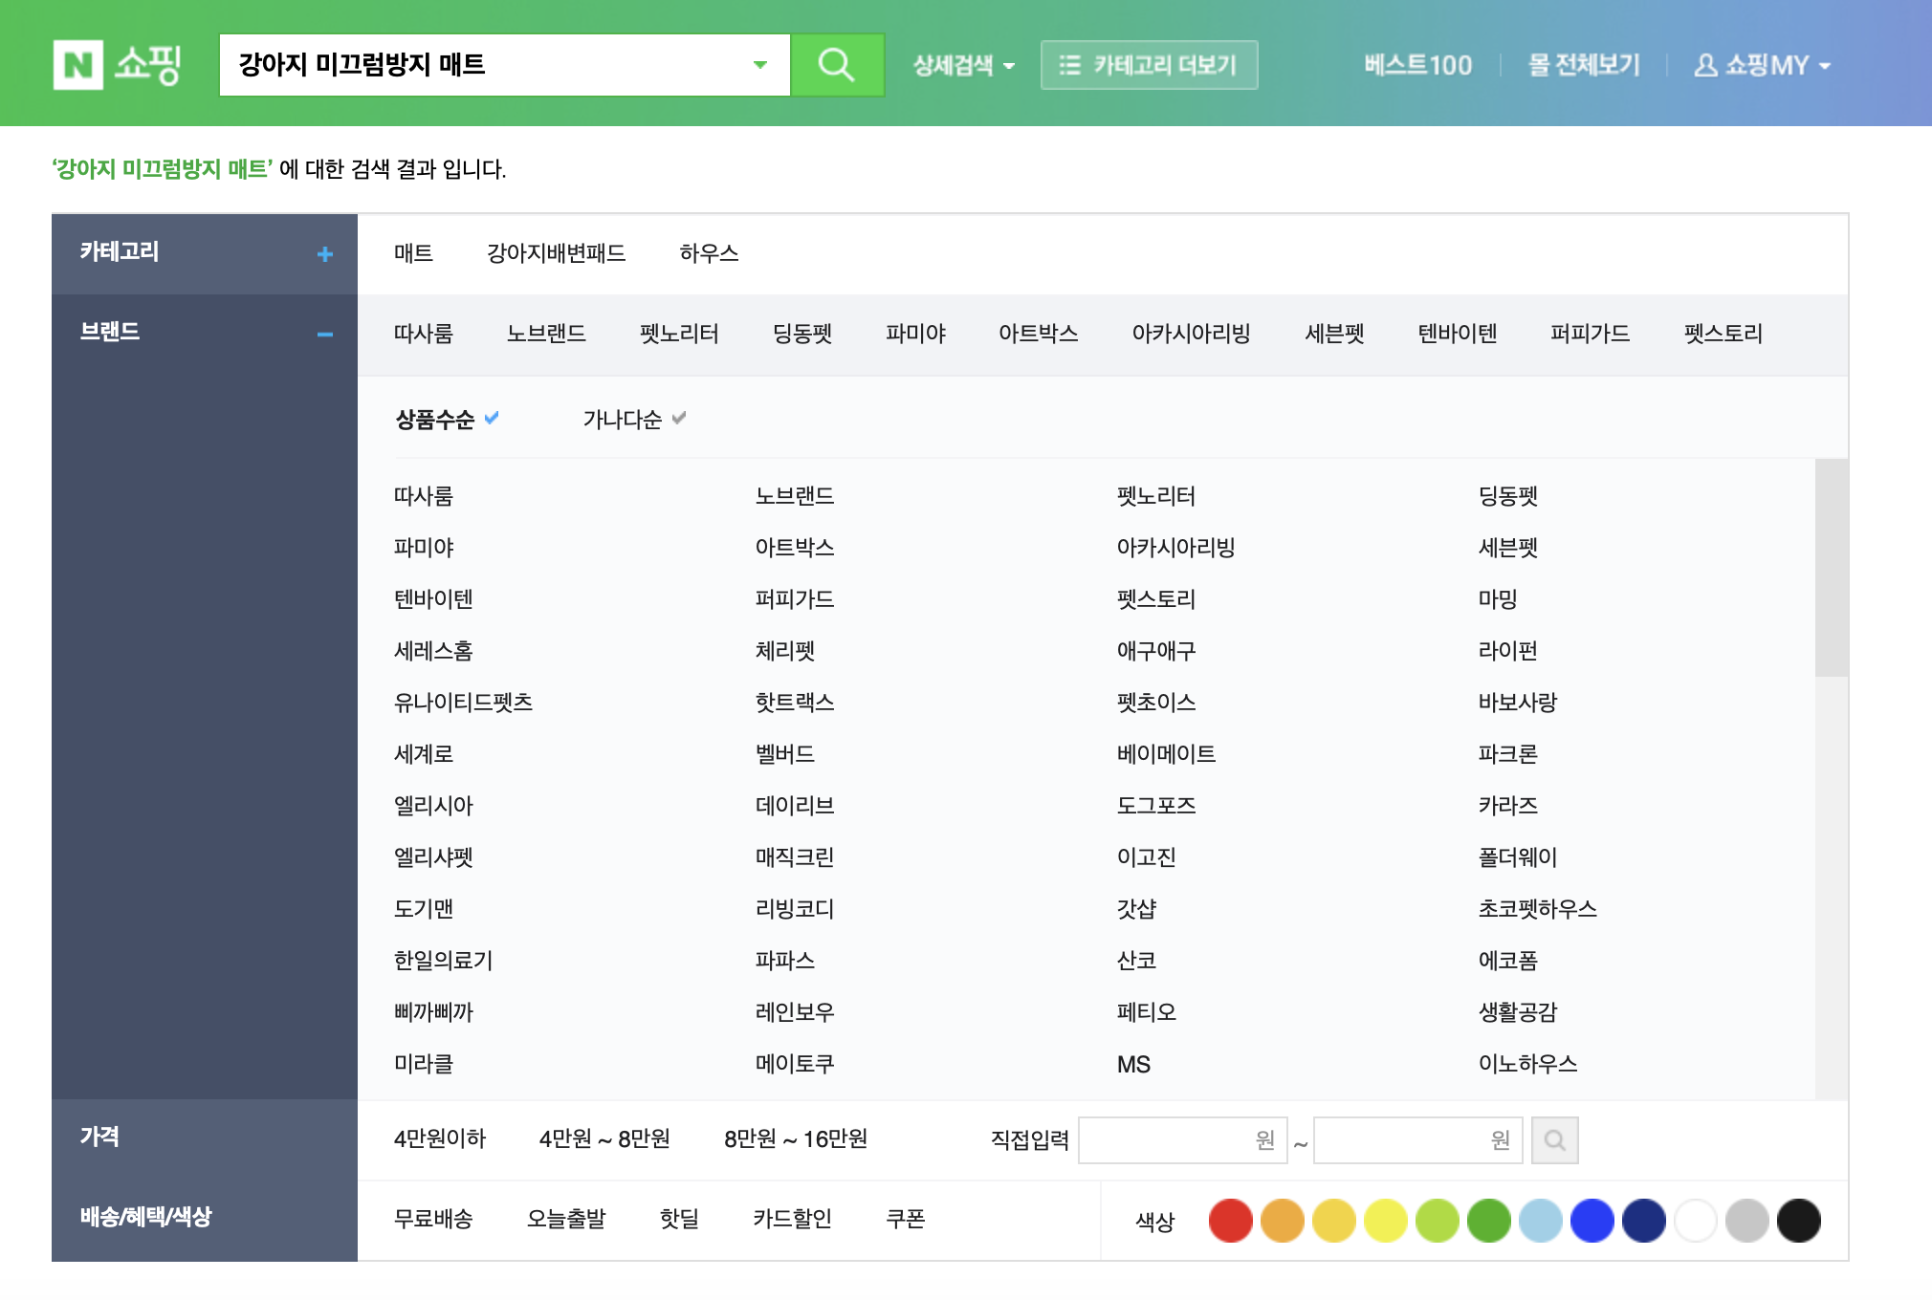Toggle the 무료배송 filter
Screen dimensions: 1932x1300
(x=433, y=1220)
